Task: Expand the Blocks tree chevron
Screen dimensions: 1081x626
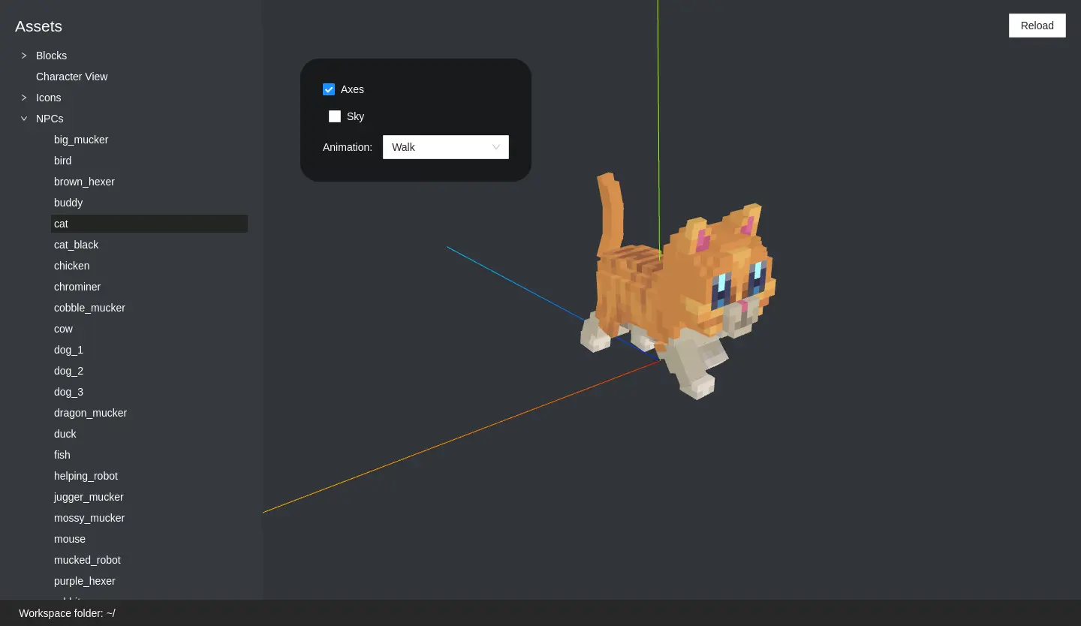Action: 24,56
